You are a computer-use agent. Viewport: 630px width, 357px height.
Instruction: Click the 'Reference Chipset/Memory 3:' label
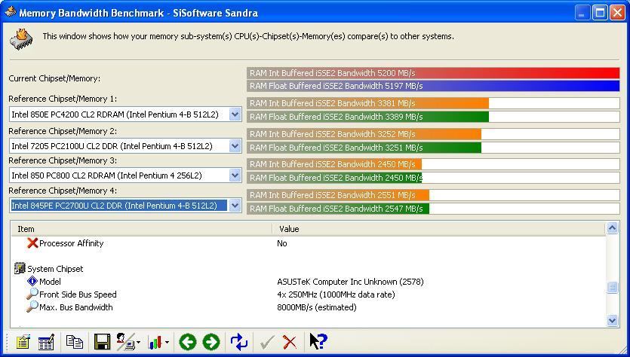(63, 160)
